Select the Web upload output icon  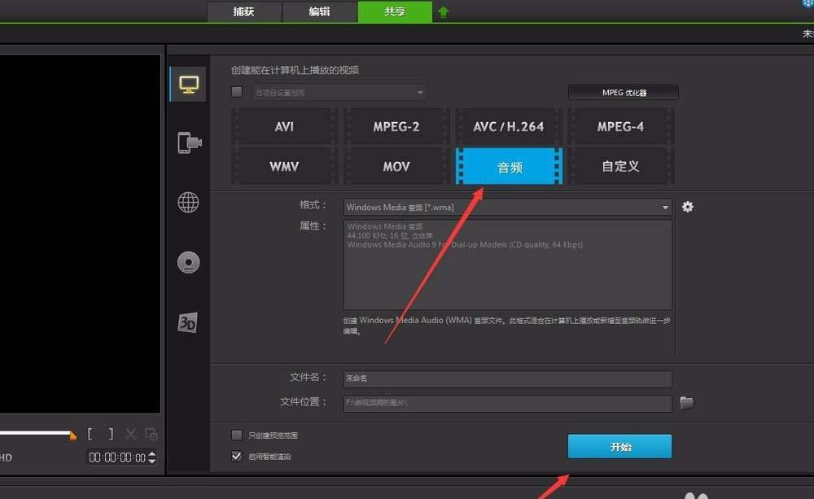tap(188, 202)
